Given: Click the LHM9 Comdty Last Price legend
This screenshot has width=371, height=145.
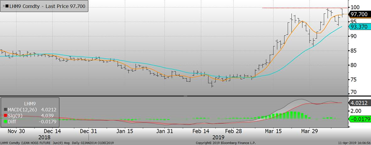Looking at the screenshot, I should pyautogui.click(x=45, y=7).
